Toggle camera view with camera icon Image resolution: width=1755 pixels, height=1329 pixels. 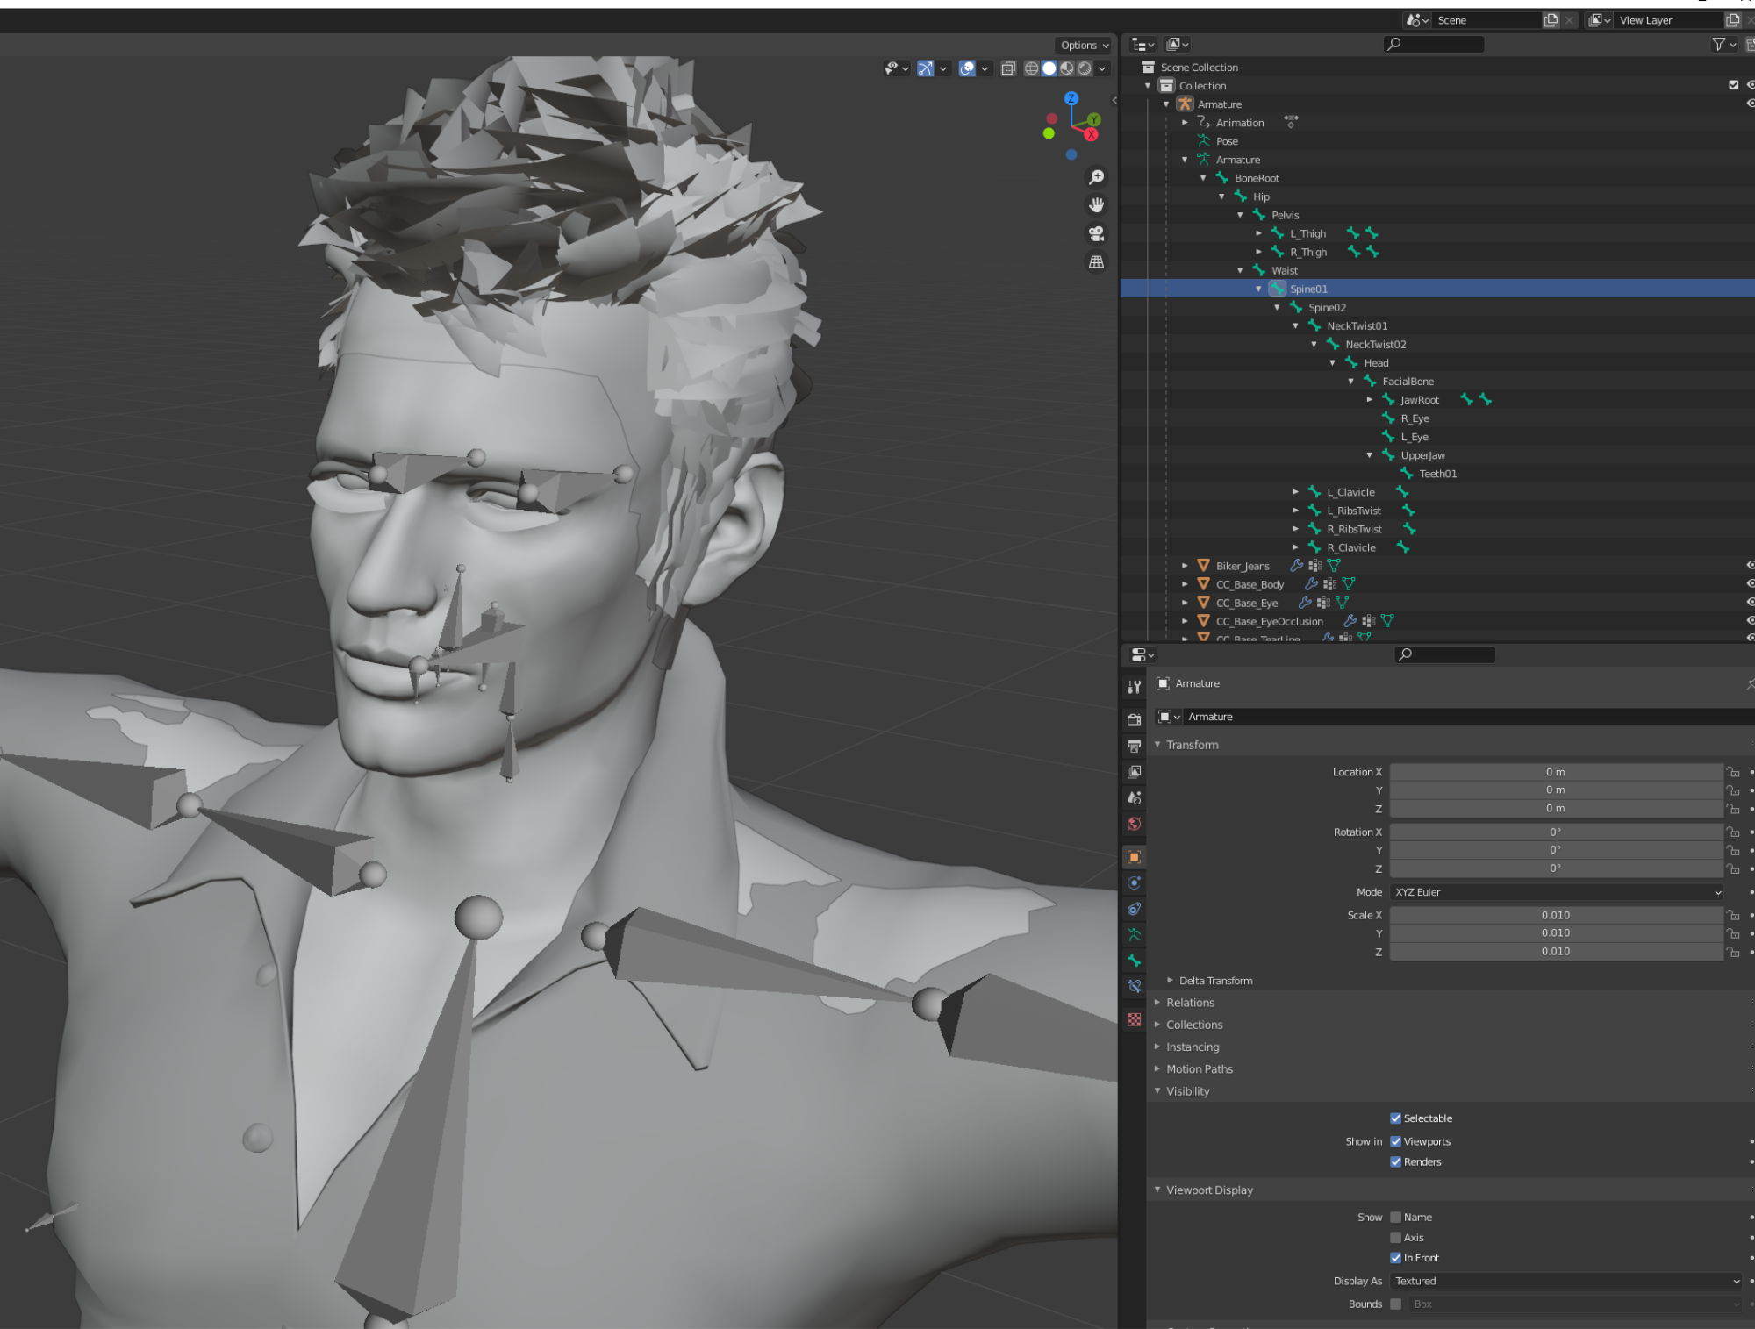1096,233
